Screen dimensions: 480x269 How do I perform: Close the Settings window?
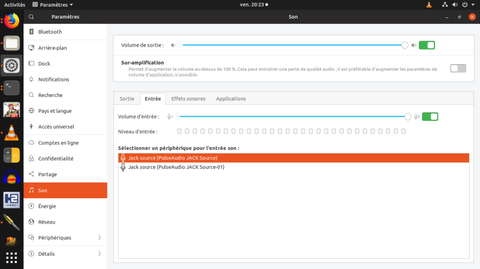[472, 17]
